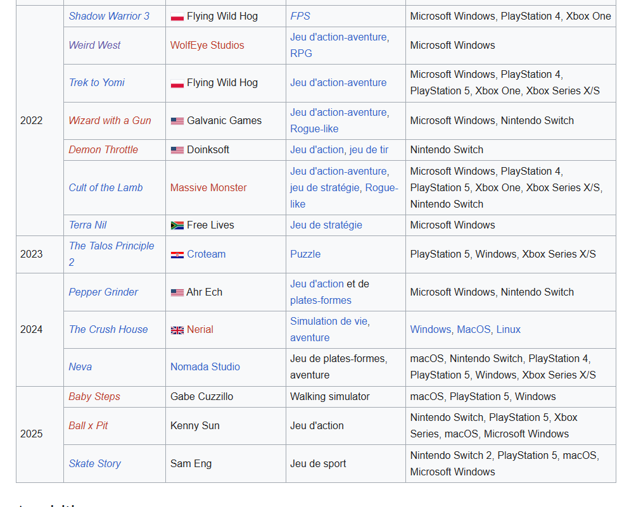Click the Sam Eng developer cell

(226, 464)
